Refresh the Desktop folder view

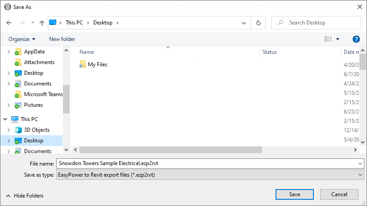click(258, 23)
